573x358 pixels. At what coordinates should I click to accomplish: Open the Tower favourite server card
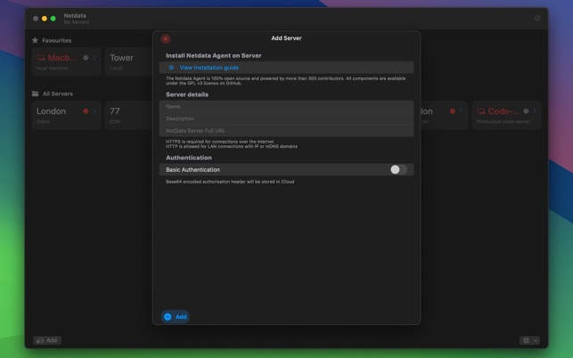coord(128,61)
